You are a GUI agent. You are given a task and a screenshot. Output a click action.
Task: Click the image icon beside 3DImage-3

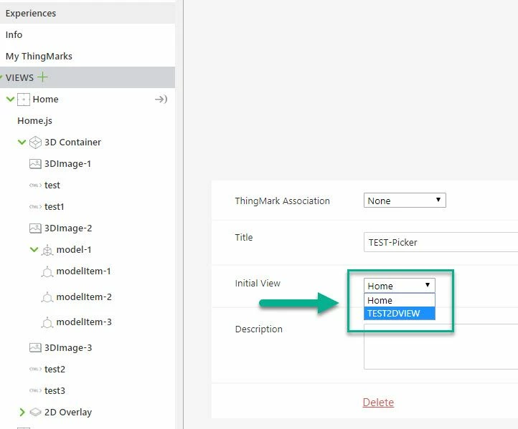35,347
